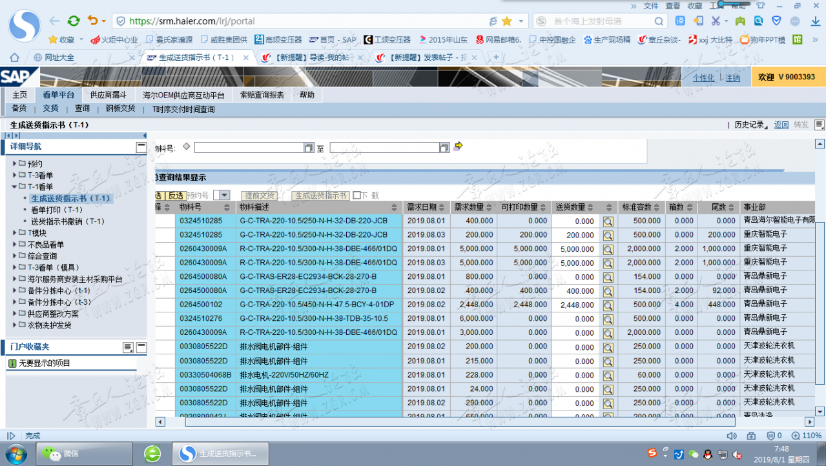
Task: Click delivery quantity field showing 400.000
Action: coord(575,291)
